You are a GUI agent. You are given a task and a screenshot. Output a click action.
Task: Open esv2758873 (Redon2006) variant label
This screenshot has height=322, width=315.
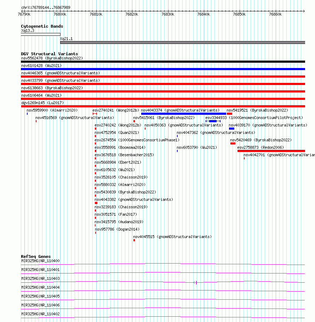260,147
